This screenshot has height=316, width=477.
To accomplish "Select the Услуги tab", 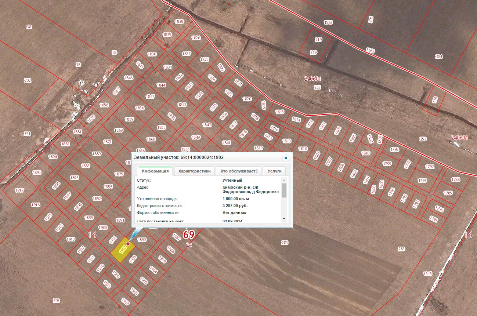I will pyautogui.click(x=275, y=171).
